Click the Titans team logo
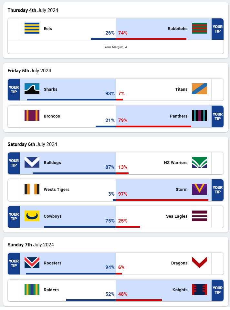The width and height of the screenshot is (230, 310). [199, 89]
